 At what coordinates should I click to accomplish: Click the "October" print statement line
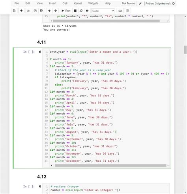(x=86, y=146)
